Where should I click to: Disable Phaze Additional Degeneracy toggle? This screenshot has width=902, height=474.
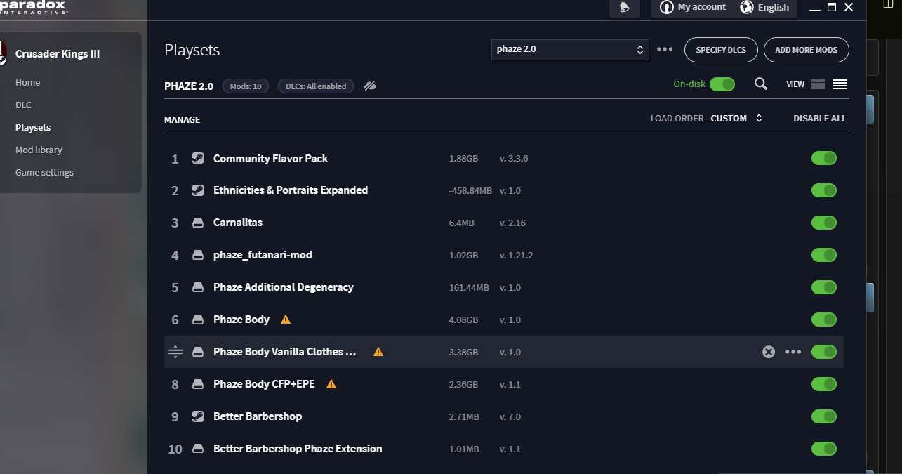824,287
